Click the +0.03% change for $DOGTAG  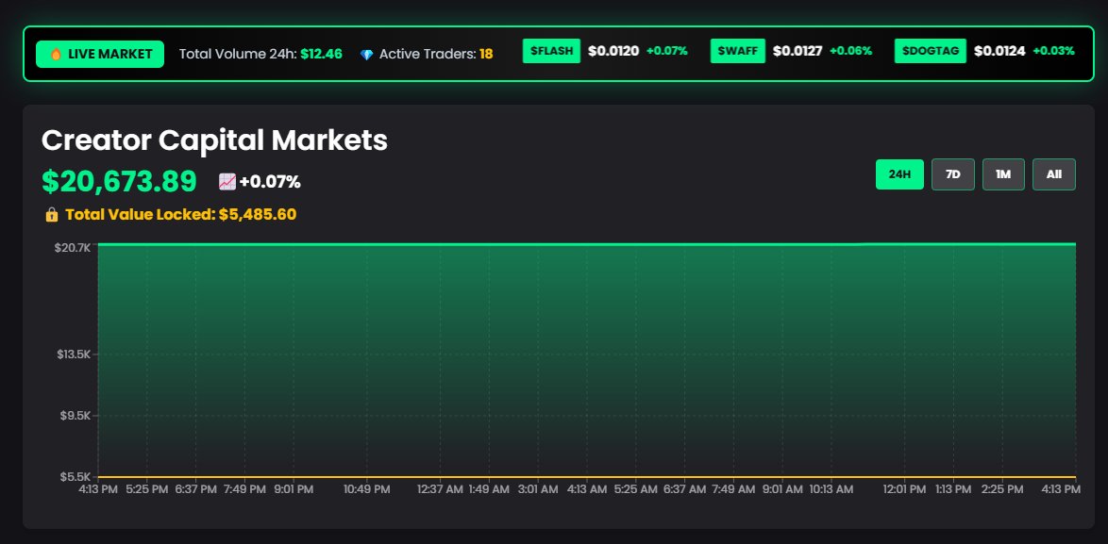click(x=1053, y=51)
